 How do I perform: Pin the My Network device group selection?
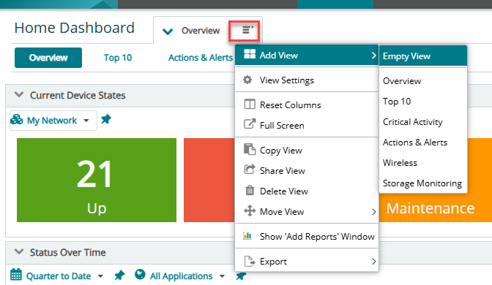106,119
